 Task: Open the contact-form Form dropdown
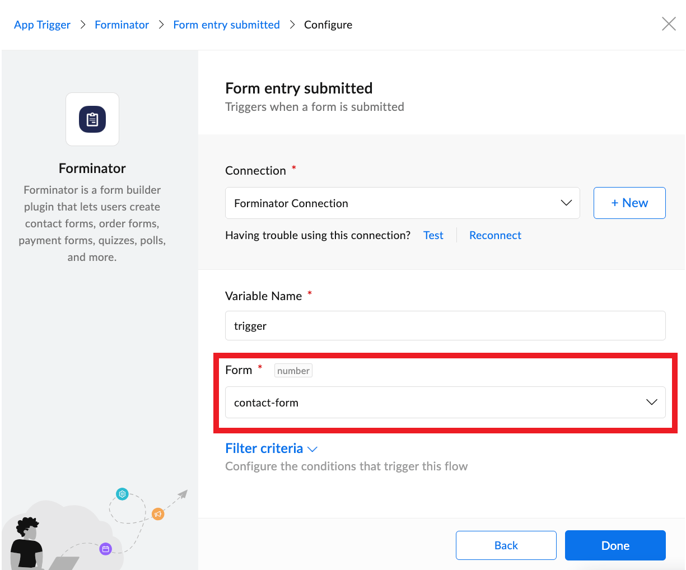pos(445,402)
